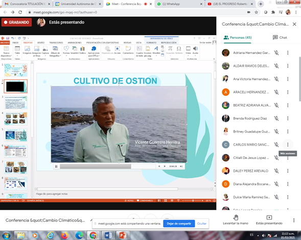The height and width of the screenshot is (240, 301).
Task: Open more options menu in the Meet bottom bar
Action: pyautogui.click(x=294, y=220)
